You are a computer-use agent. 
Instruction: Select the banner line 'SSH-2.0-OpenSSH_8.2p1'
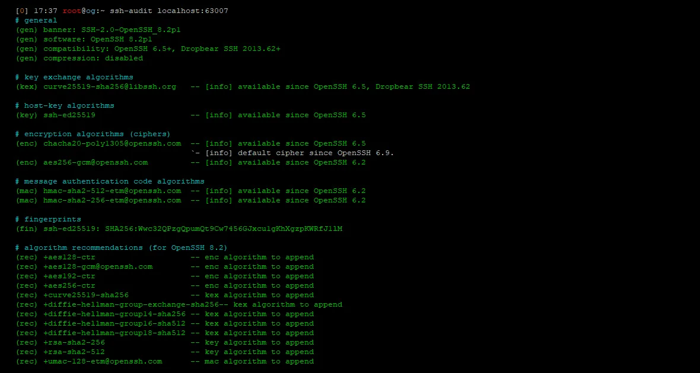131,30
